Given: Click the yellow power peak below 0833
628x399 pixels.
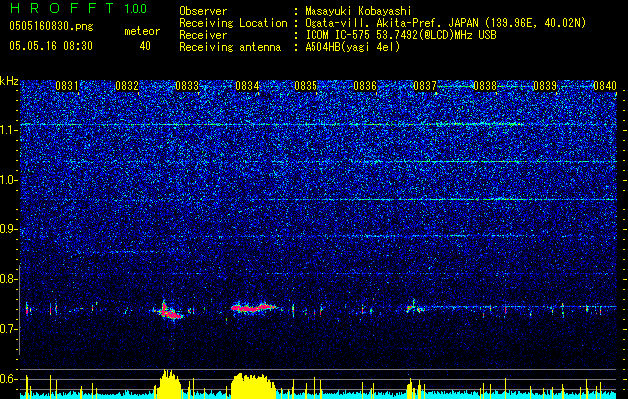Looking at the screenshot, I should (168, 384).
